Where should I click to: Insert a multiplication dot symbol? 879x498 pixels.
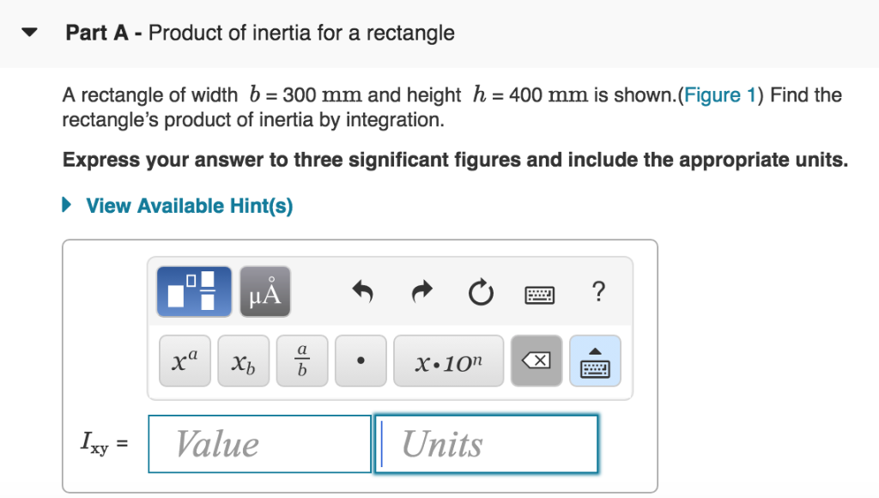point(360,361)
